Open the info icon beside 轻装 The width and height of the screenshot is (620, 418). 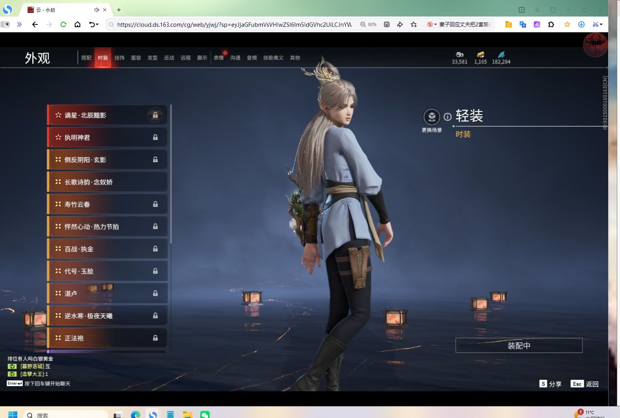(x=447, y=117)
